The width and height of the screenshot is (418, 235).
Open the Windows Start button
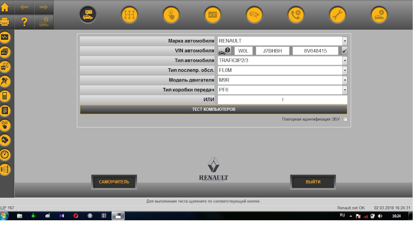click(x=4, y=215)
